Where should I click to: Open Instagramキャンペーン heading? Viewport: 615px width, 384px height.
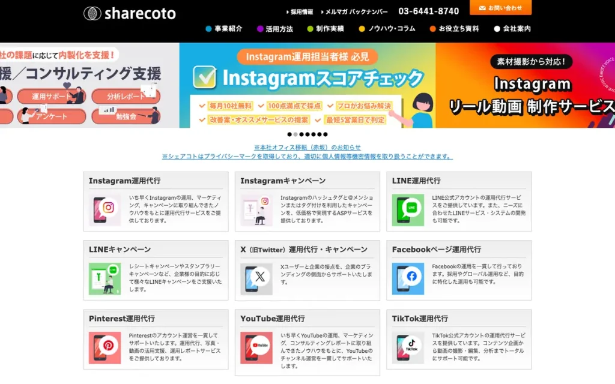click(283, 181)
